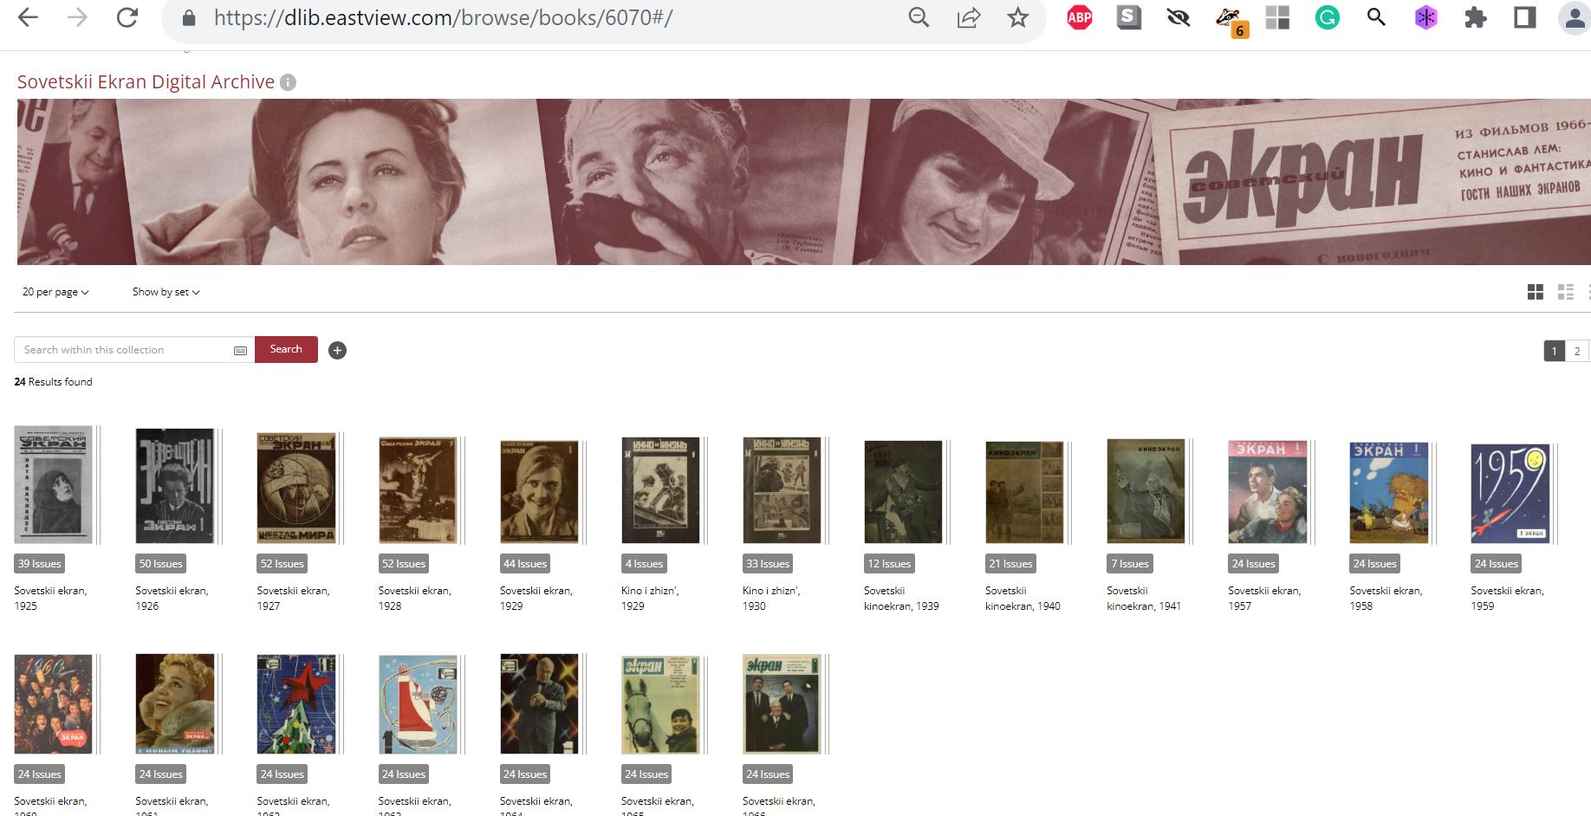Go to results page 2

pos(1577,351)
